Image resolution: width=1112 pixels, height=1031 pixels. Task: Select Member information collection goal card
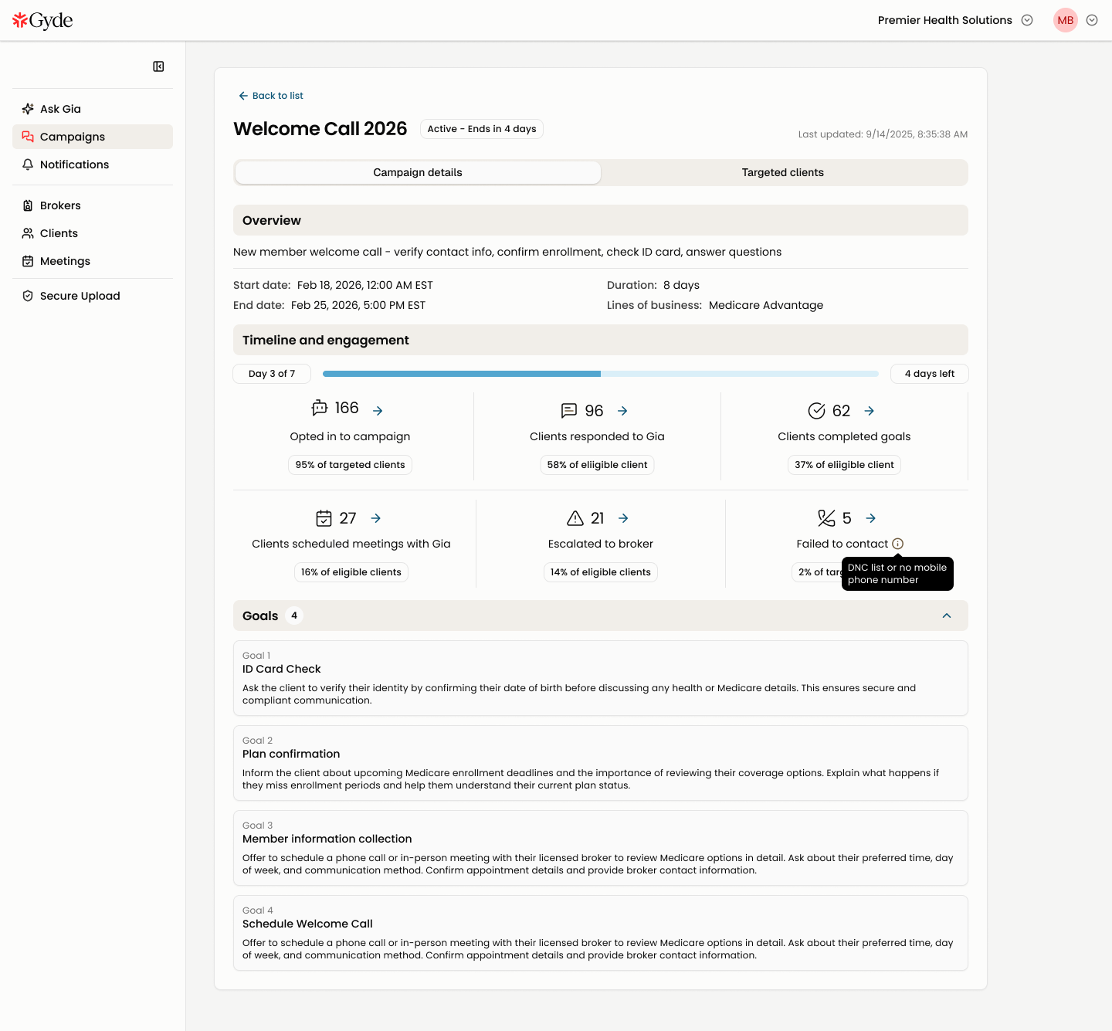[x=601, y=848]
